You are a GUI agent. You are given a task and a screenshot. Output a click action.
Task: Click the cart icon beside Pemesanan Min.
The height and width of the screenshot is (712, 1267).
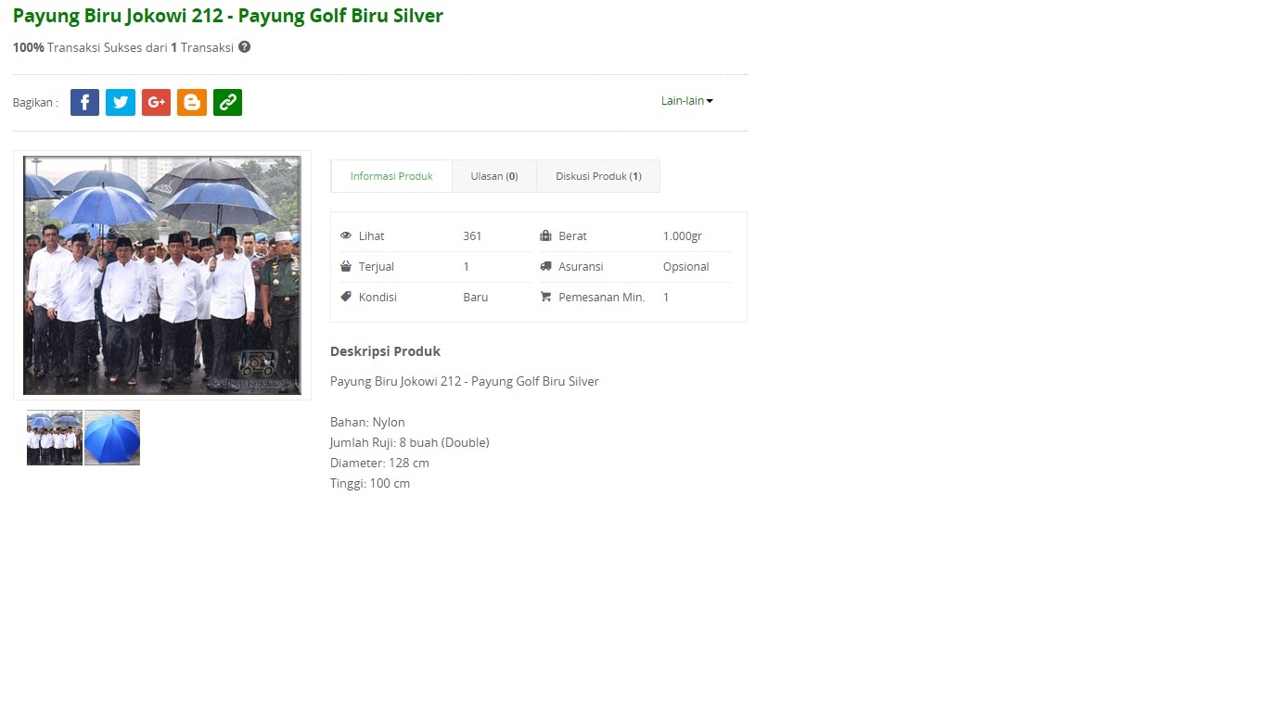click(545, 298)
